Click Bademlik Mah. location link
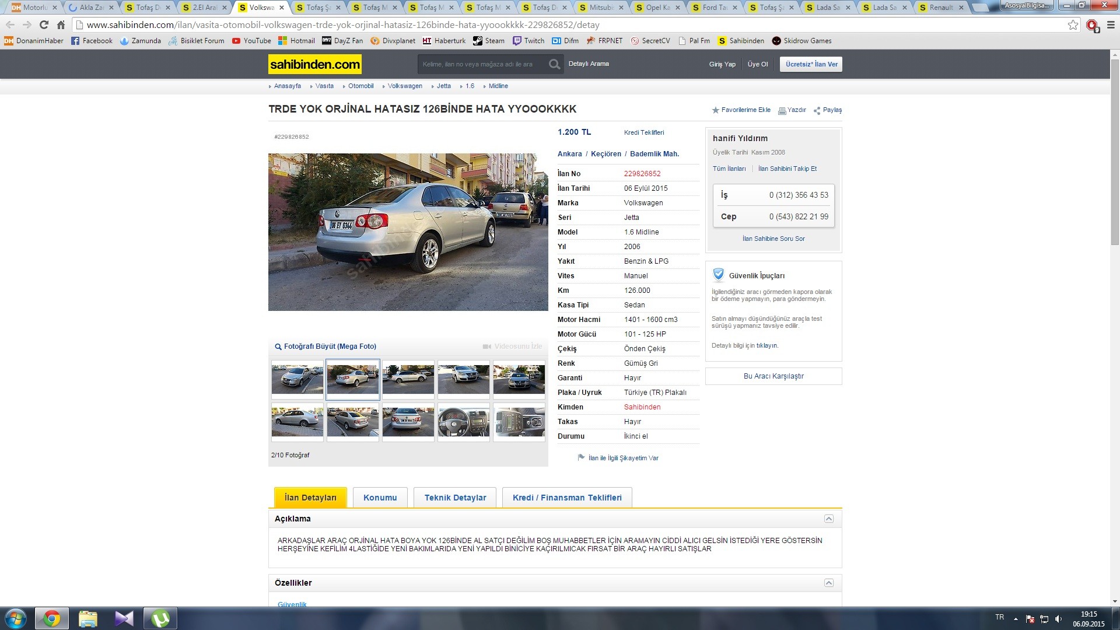Viewport: 1120px width, 630px height. [x=654, y=154]
